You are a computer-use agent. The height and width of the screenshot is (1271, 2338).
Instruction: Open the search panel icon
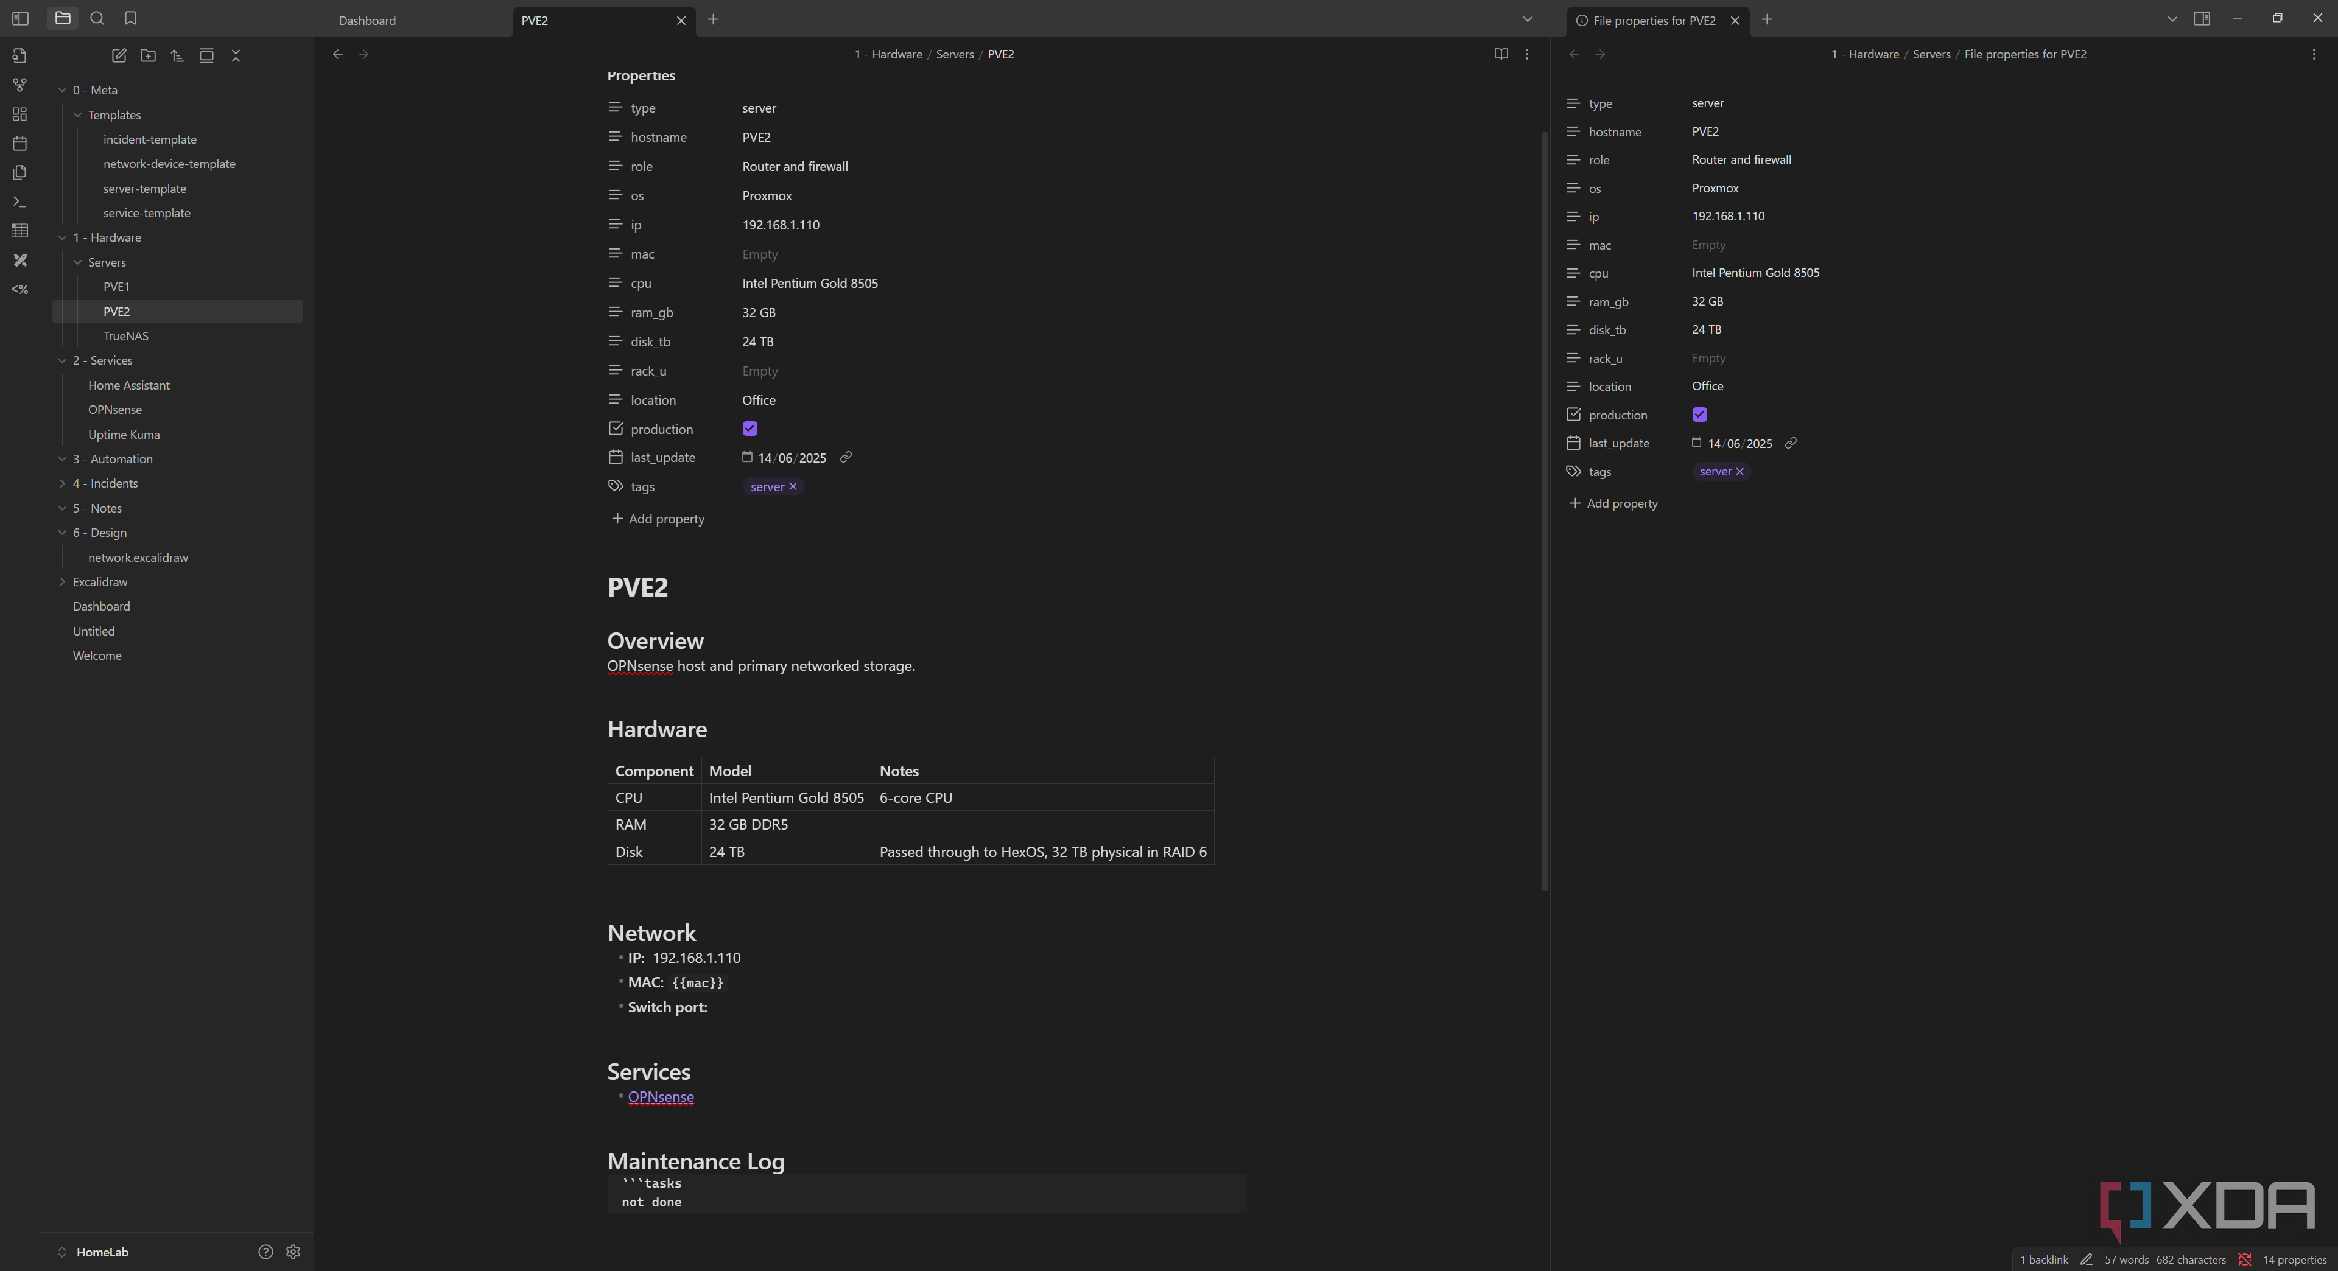[x=97, y=18]
